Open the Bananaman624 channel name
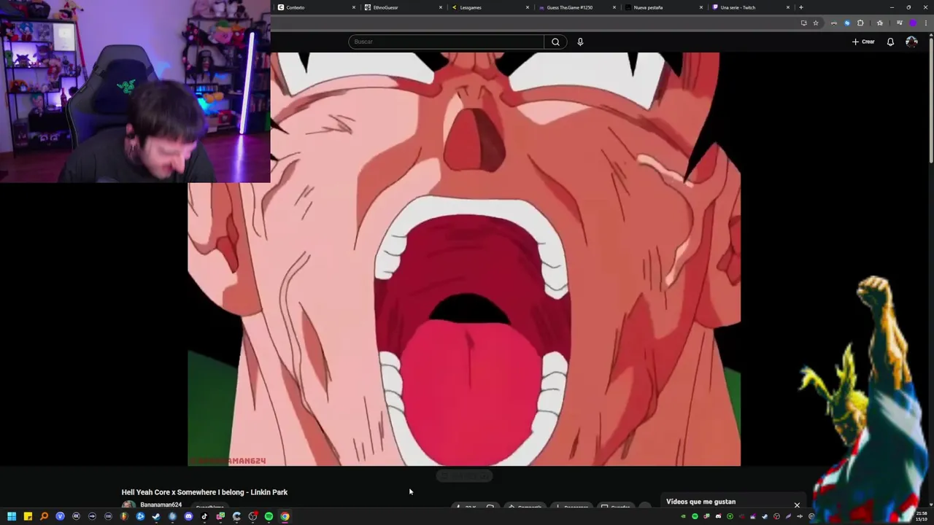The width and height of the screenshot is (934, 525). point(161,505)
